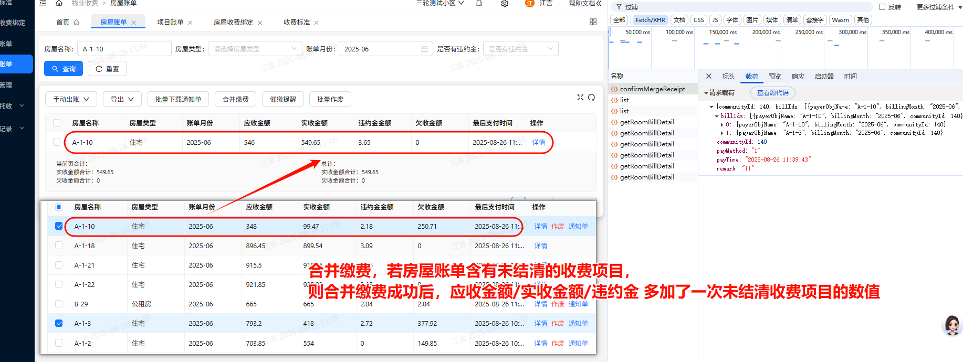This screenshot has width=963, height=362.
Task: Click the refresh icon above the table
Action: [x=592, y=98]
